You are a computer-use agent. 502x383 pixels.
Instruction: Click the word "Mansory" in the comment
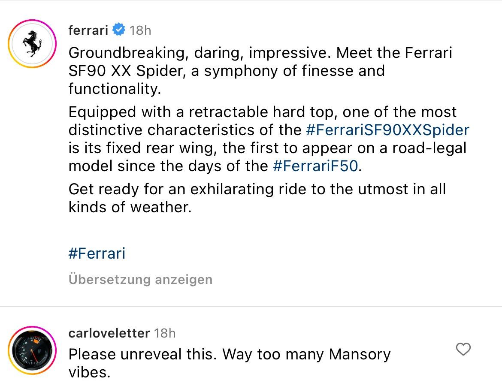click(x=360, y=354)
